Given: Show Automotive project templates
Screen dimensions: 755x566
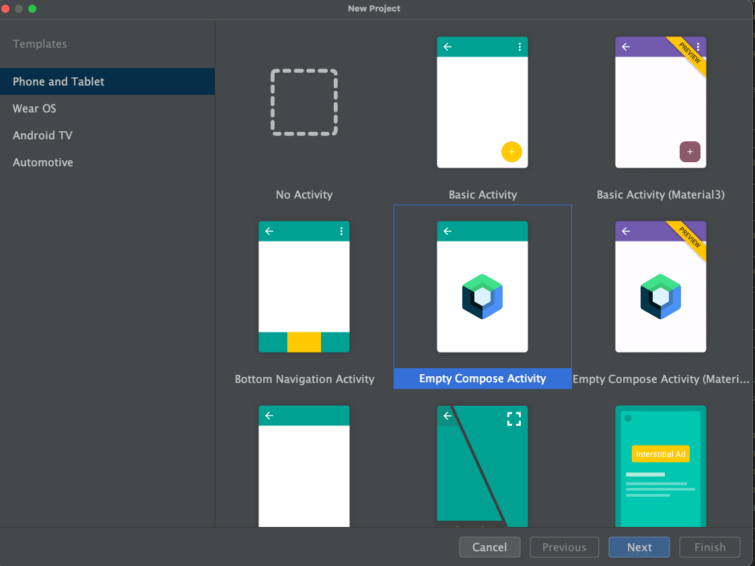Looking at the screenshot, I should pos(42,162).
